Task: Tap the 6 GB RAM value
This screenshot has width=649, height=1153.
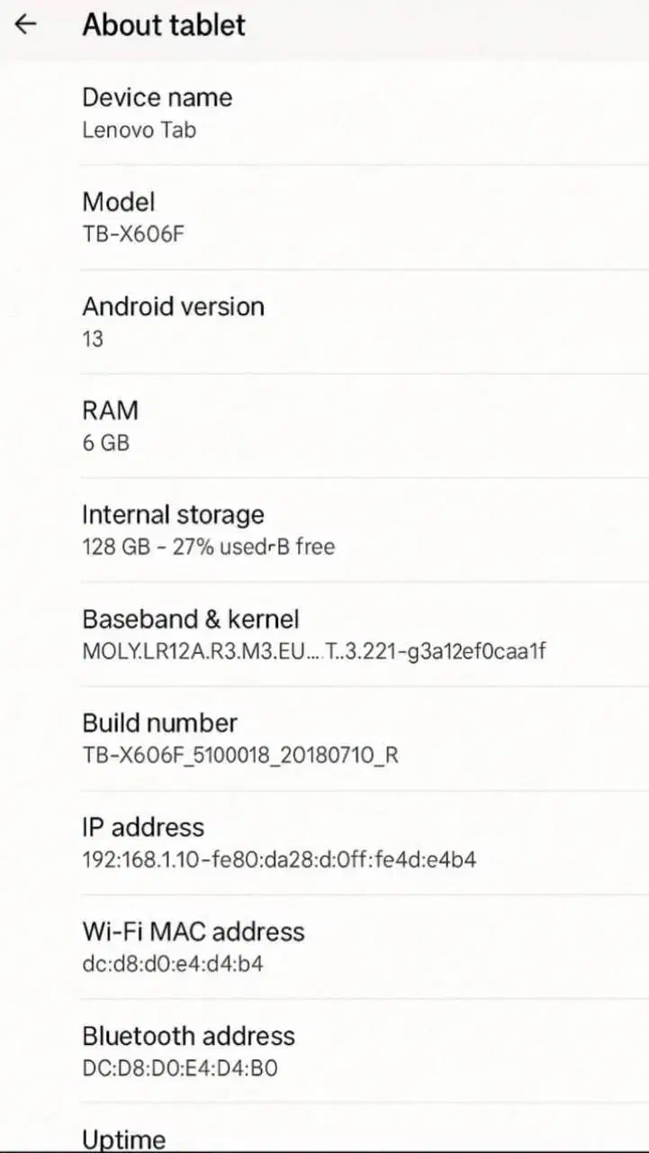Action: pos(106,443)
